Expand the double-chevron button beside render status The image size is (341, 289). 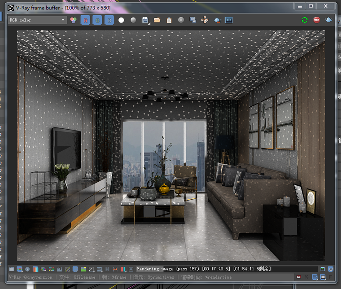click(x=331, y=269)
